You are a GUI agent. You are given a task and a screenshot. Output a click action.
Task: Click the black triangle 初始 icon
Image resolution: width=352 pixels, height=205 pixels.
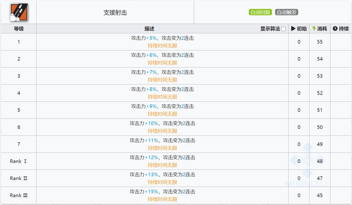coord(293,29)
